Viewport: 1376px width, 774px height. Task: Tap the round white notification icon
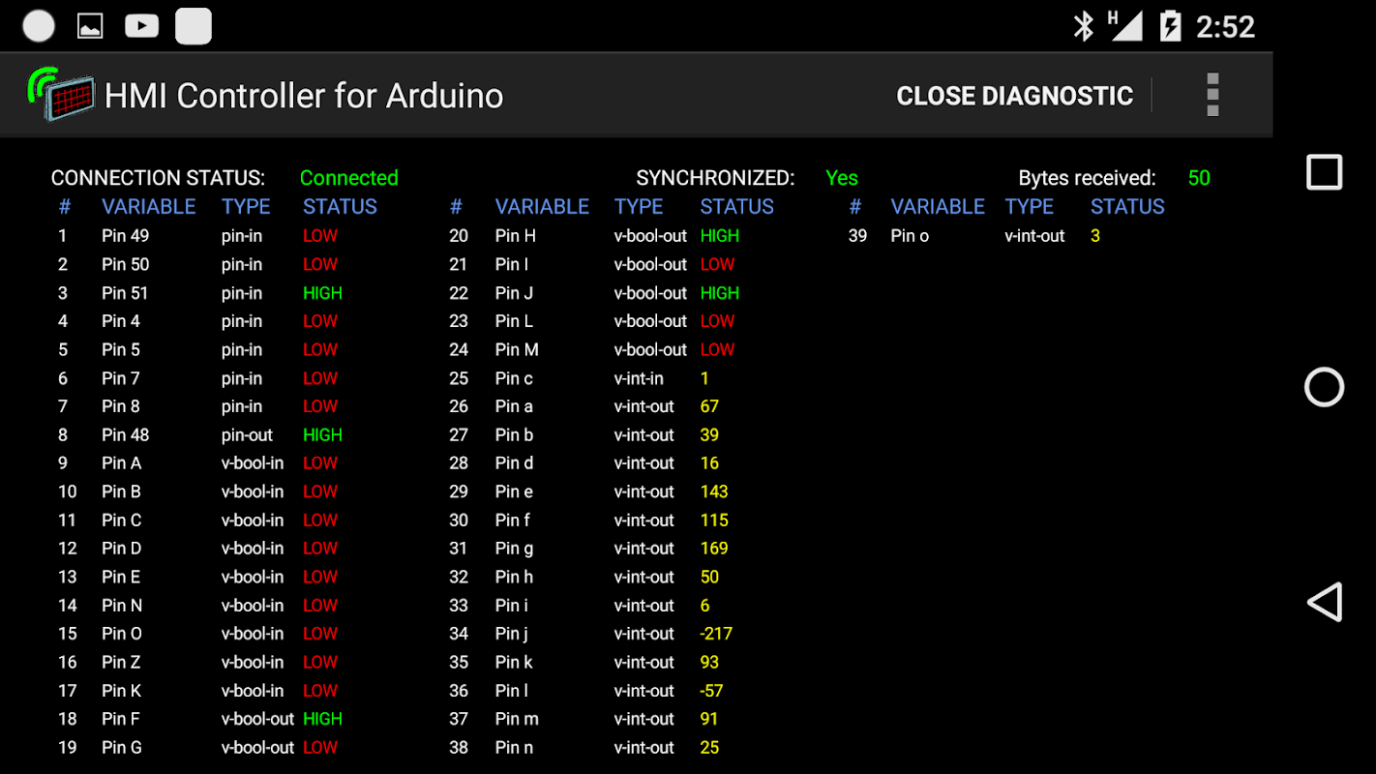coord(39,26)
